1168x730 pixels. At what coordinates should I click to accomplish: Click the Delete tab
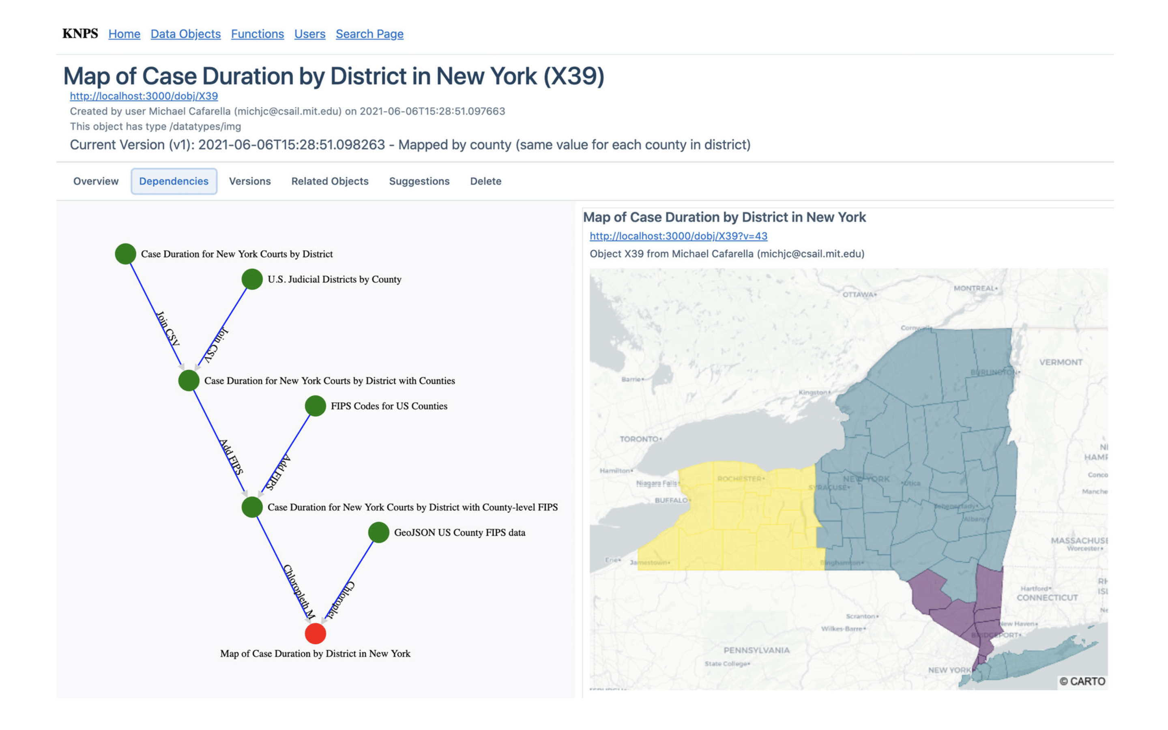[x=485, y=181]
